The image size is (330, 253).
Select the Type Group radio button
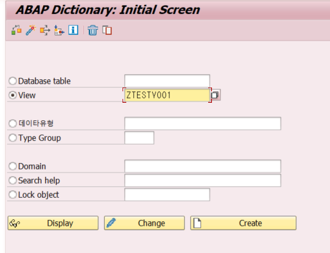pos(13,138)
